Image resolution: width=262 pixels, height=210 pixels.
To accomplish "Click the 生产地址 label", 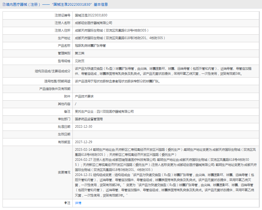I will pos(64,38).
